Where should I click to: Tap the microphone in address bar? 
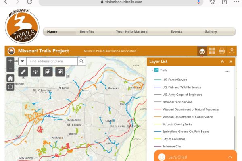198,2
